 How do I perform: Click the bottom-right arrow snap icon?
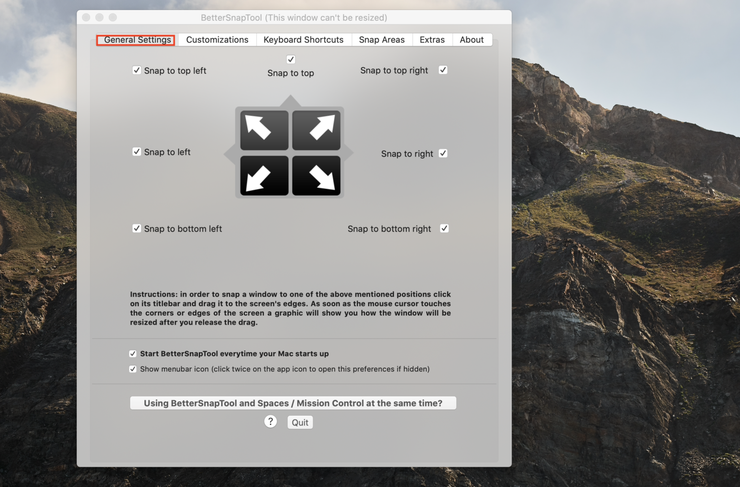coord(316,175)
